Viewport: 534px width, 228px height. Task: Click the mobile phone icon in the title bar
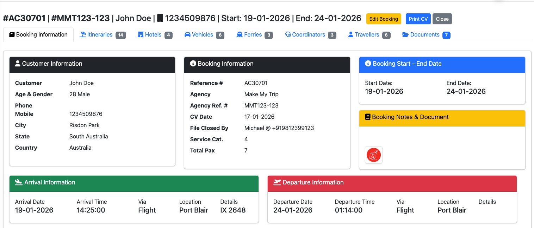[x=161, y=18]
